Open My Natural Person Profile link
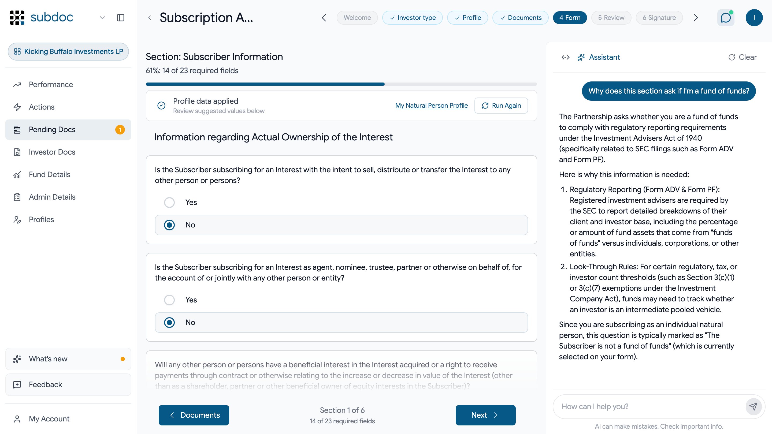Screen dimensions: 772x434 [x=432, y=106]
